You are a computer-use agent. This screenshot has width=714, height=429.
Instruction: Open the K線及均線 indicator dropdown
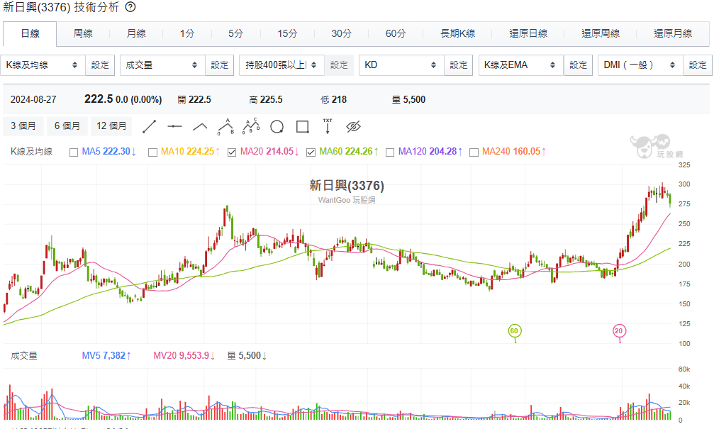tap(43, 65)
